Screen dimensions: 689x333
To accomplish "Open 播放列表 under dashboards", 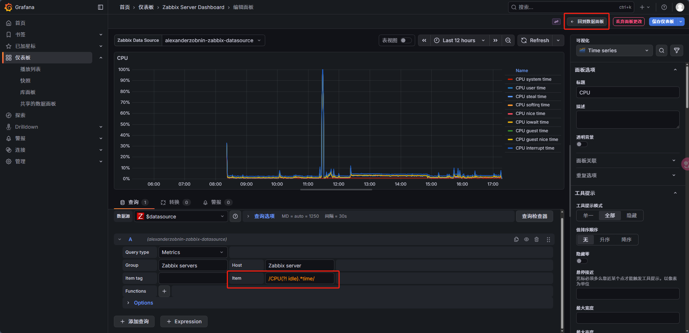I will [30, 69].
